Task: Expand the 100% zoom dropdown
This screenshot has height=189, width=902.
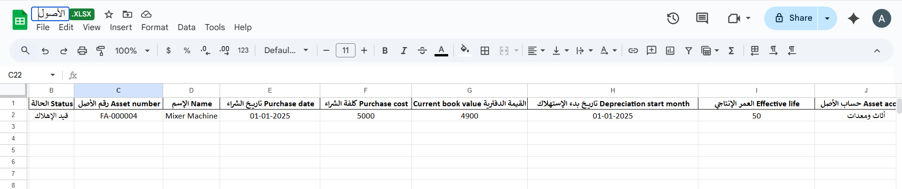Action: (x=132, y=51)
